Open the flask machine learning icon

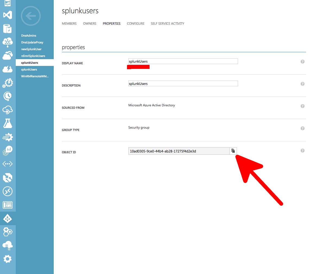pyautogui.click(x=8, y=123)
